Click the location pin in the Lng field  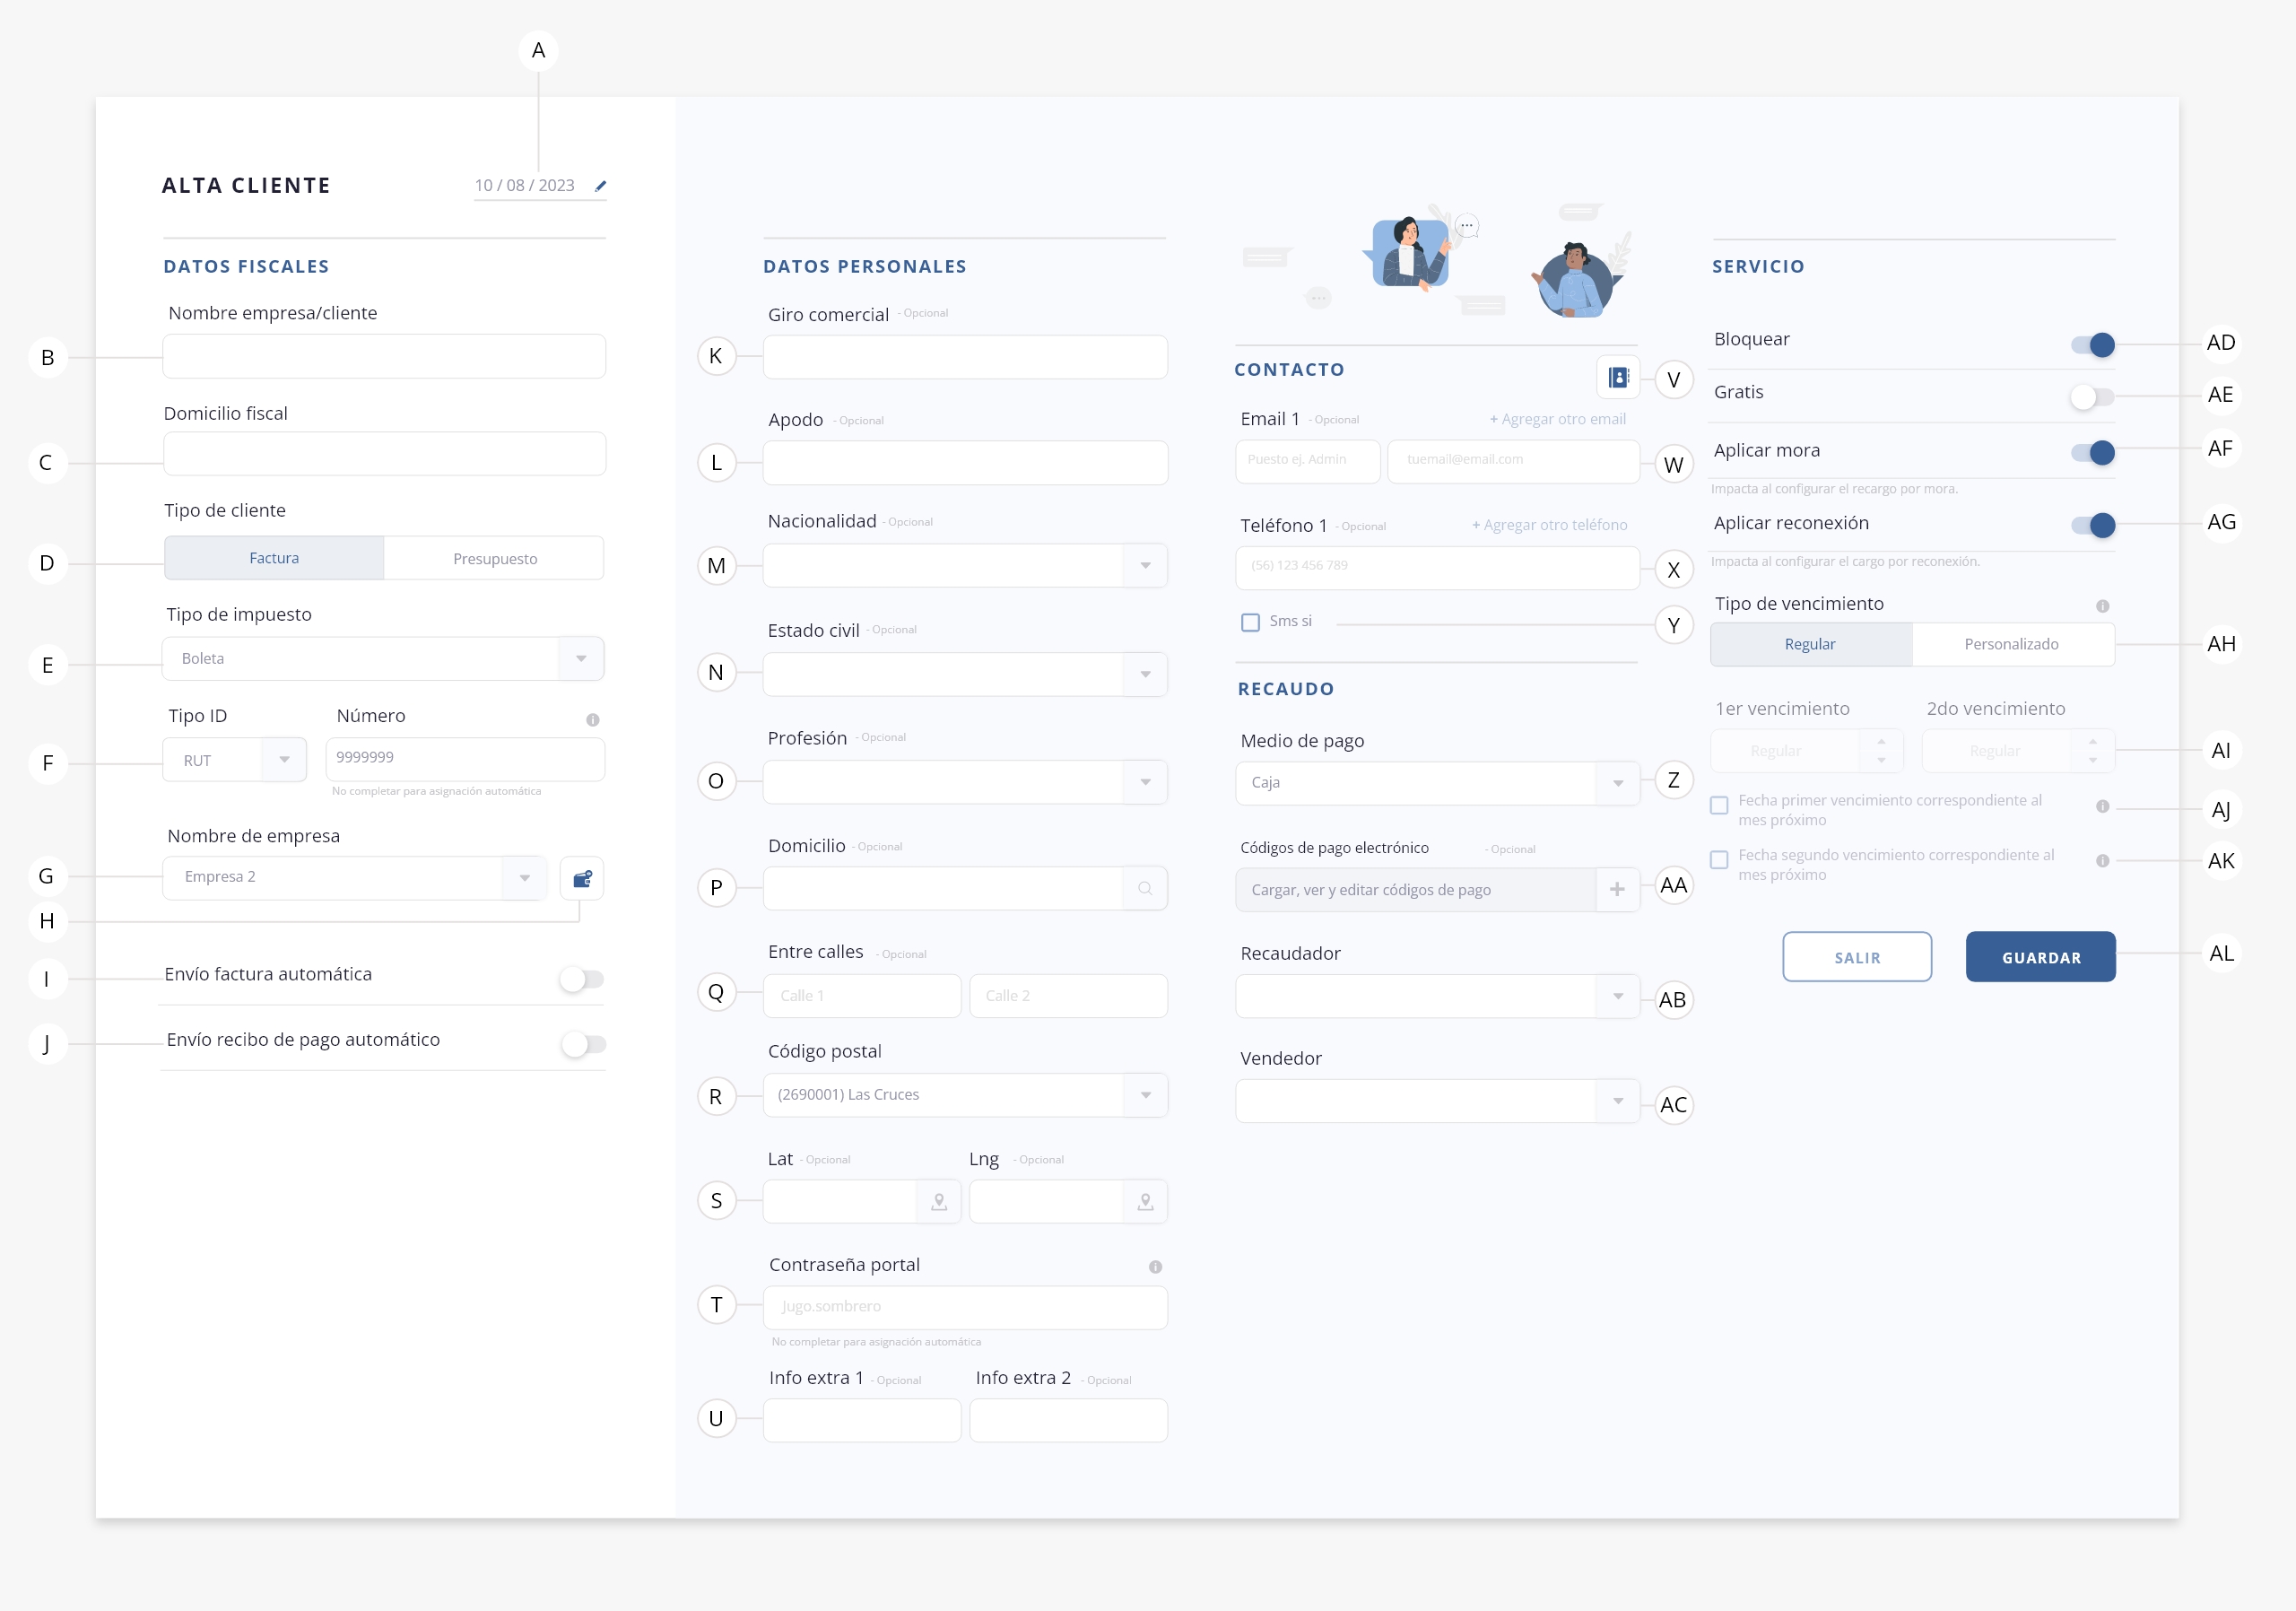click(1145, 1201)
